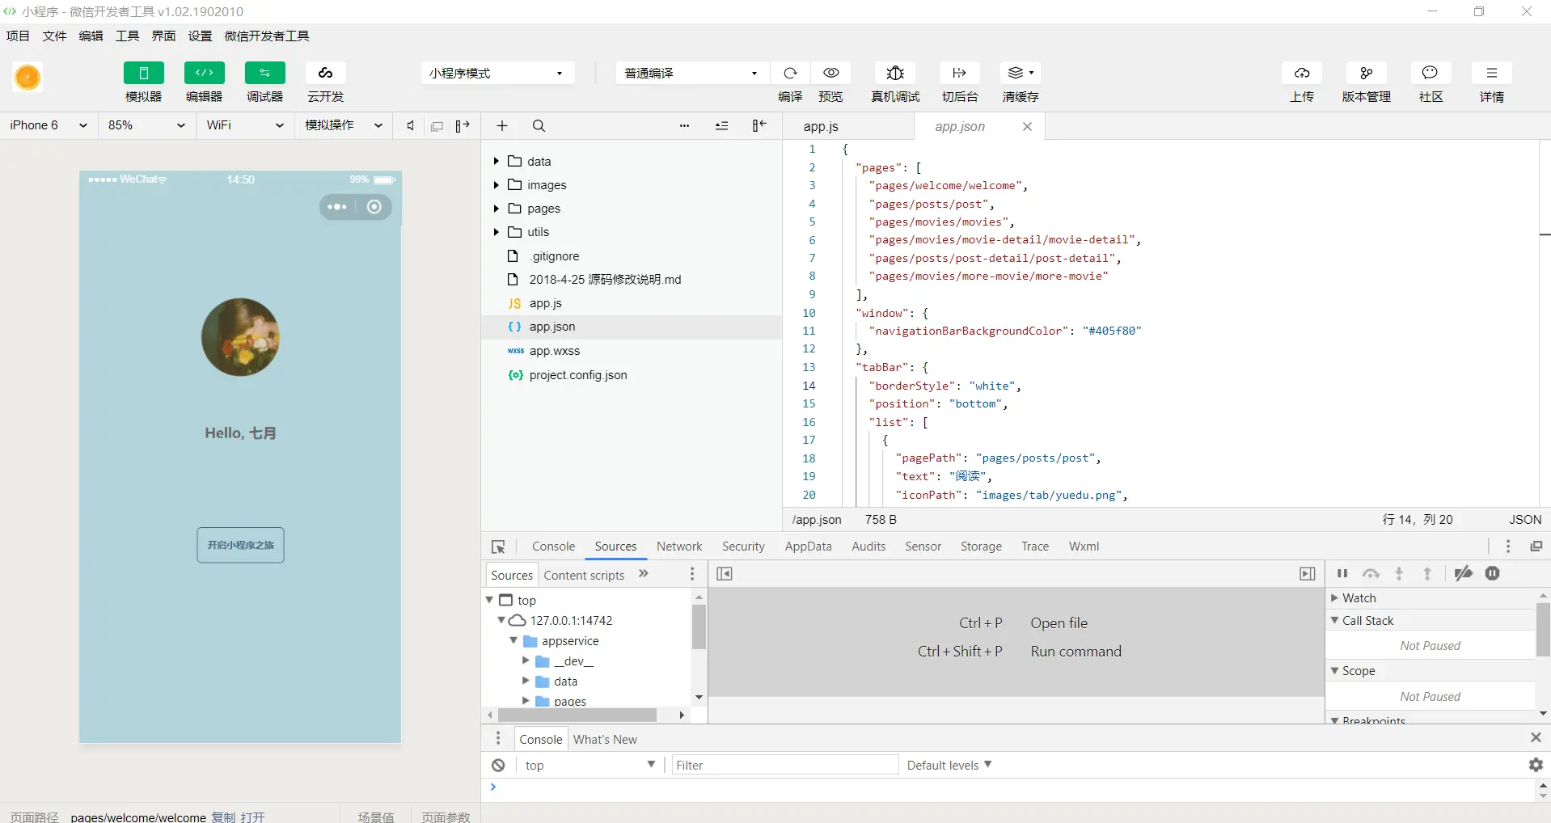
Task: Toggle the editor panel button
Action: (x=204, y=73)
